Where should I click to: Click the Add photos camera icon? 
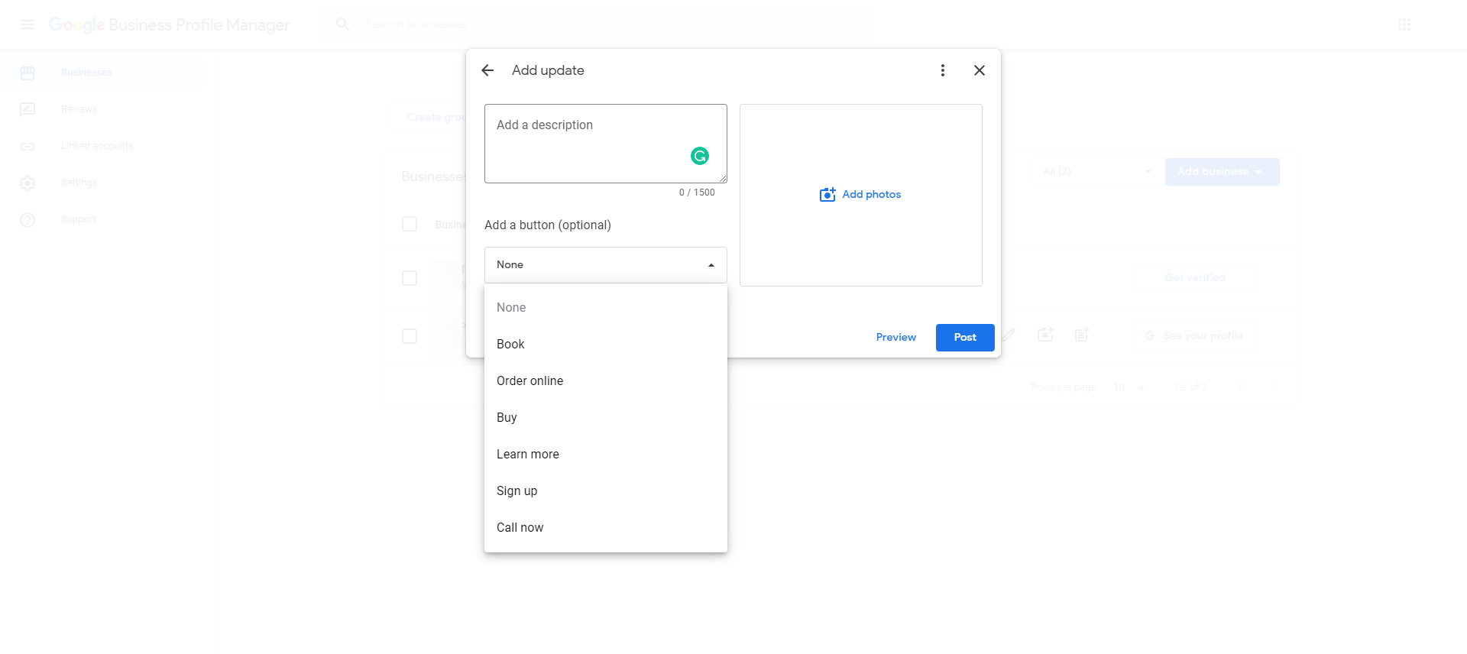[x=827, y=195]
